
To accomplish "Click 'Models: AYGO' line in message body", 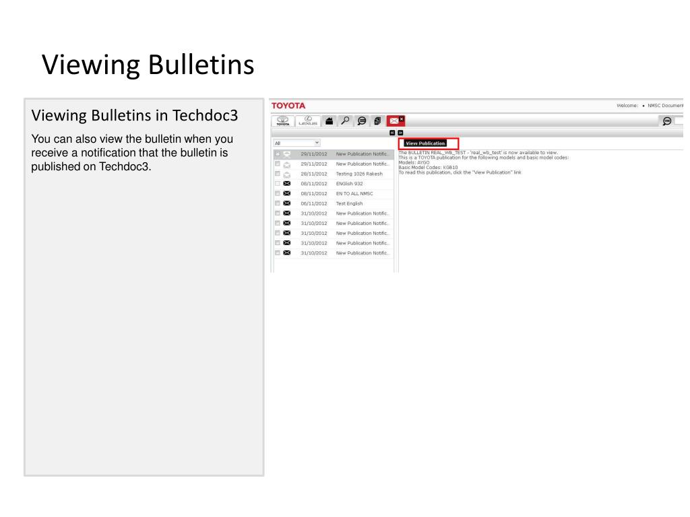I will tap(414, 162).
